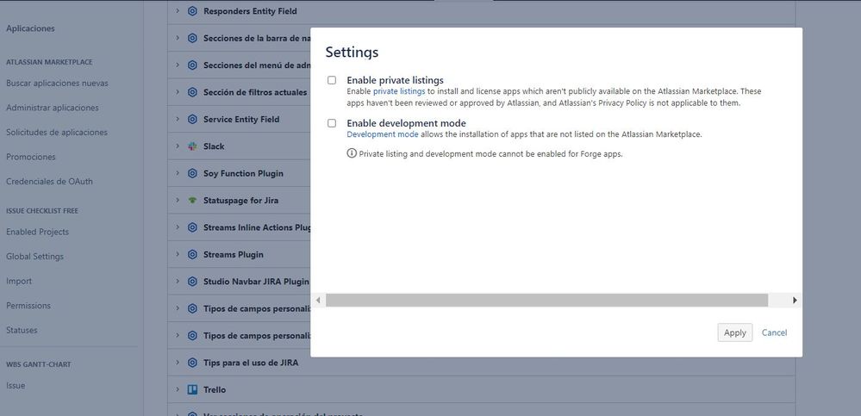Open Statuses in sidebar

[x=22, y=331]
